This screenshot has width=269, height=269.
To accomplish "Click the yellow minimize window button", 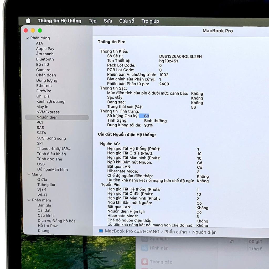I will [x=33, y=30].
